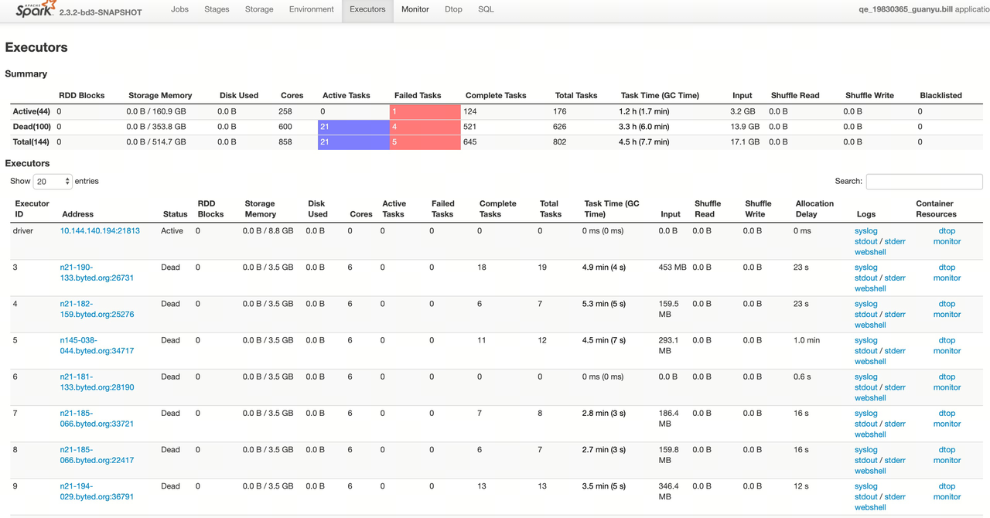990x518 pixels.
Task: Open syslog for executor 7
Action: coord(865,413)
